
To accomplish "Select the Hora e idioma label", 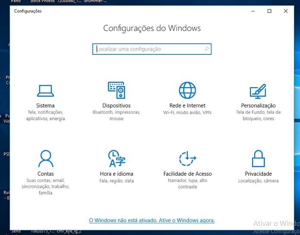I will (117, 174).
